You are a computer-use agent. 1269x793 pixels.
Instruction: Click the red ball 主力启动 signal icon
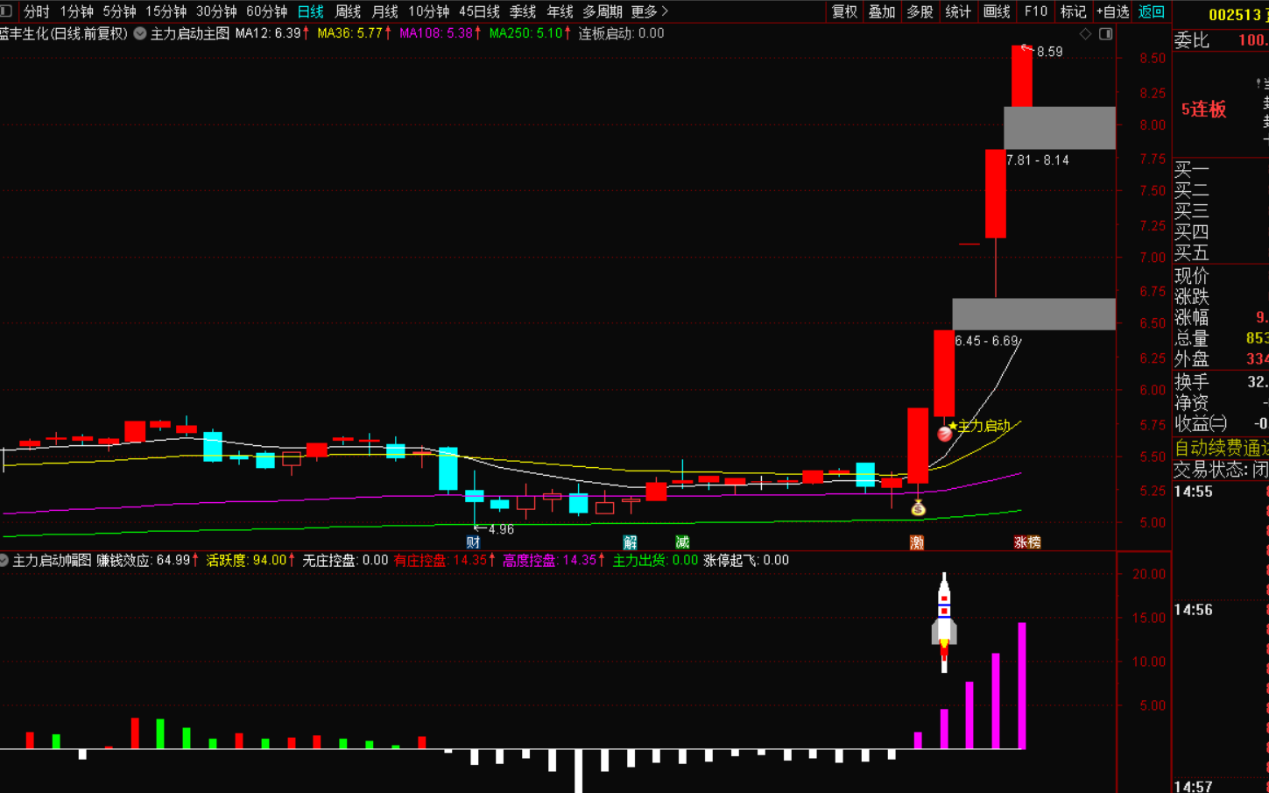point(944,434)
